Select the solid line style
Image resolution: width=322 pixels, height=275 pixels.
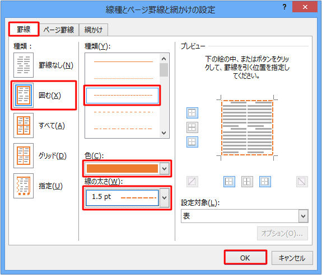click(123, 61)
